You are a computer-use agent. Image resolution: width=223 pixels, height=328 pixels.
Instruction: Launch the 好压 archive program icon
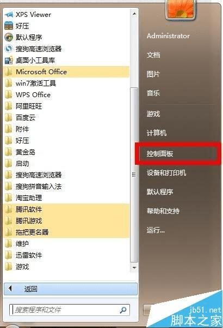pos(9,26)
